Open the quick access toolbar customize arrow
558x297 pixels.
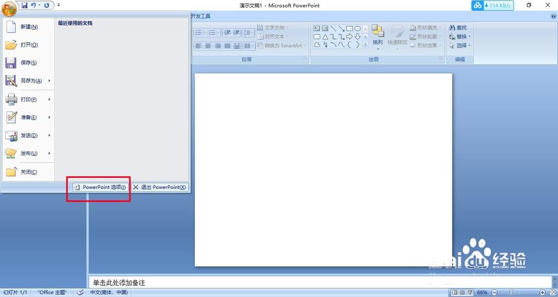(59, 6)
